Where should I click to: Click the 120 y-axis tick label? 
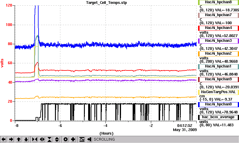pyautogui.click(x=9, y=5)
